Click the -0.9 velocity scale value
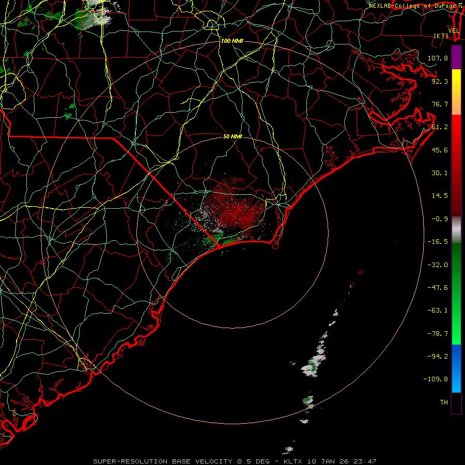Screen dimensions: 465x465 click(440, 219)
